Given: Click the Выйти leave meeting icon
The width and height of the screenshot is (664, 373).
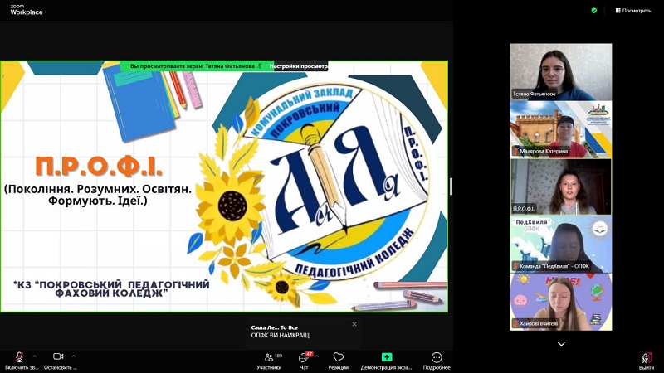Looking at the screenshot, I should pos(646,357).
